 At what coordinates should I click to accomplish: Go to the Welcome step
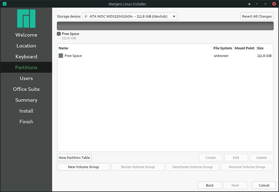tap(26, 35)
